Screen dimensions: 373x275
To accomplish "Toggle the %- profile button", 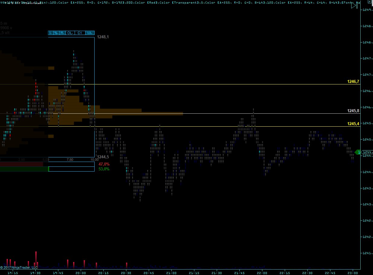I will [57, 33].
